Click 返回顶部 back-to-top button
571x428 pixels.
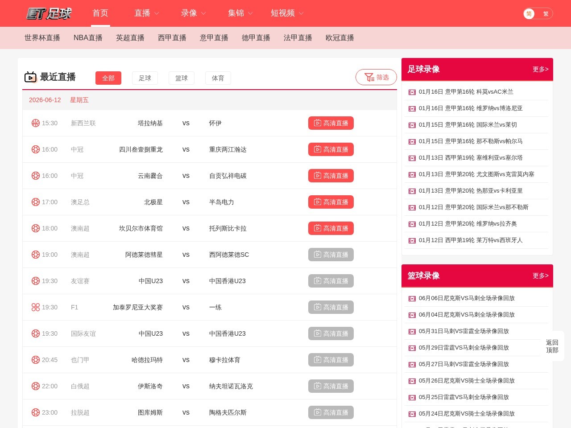point(552,346)
